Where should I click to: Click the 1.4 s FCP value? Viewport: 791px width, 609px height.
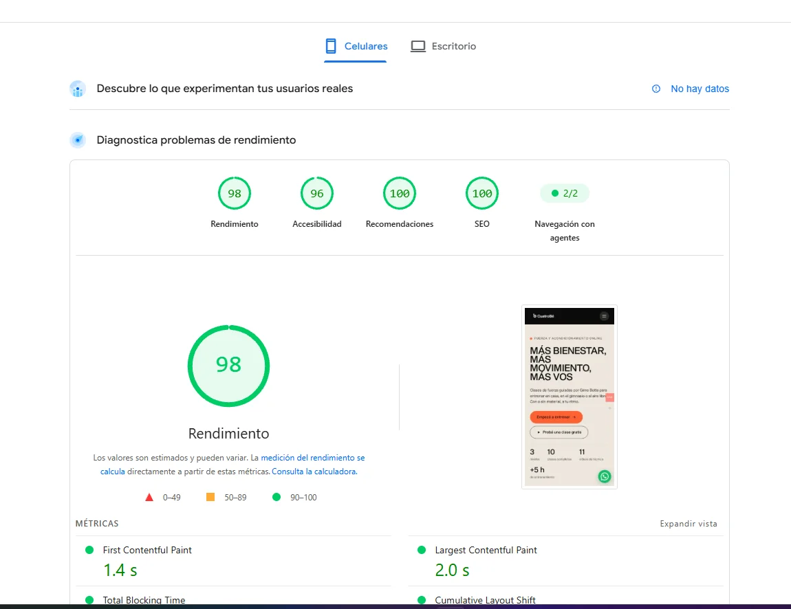tap(120, 571)
